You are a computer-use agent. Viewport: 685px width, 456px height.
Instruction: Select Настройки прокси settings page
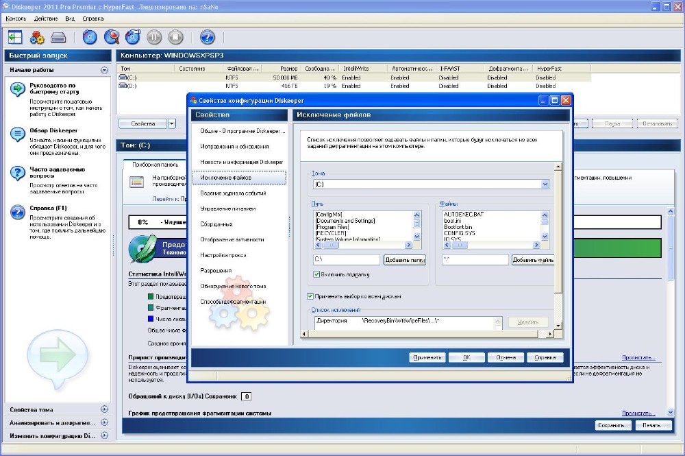tap(223, 255)
